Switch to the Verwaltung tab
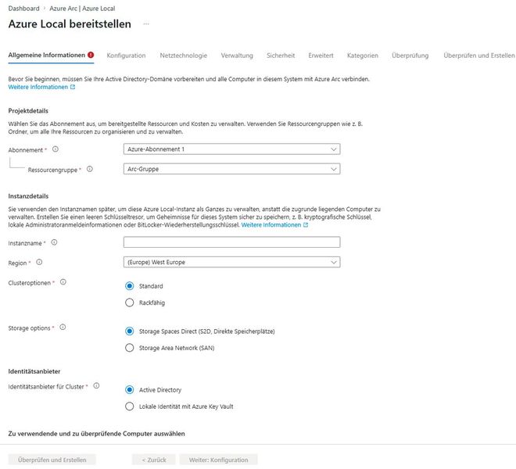Viewport: 516px width, 469px height. 237,55
